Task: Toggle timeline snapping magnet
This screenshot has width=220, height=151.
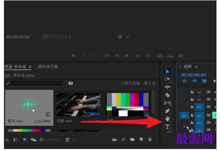Action: pos(194,81)
